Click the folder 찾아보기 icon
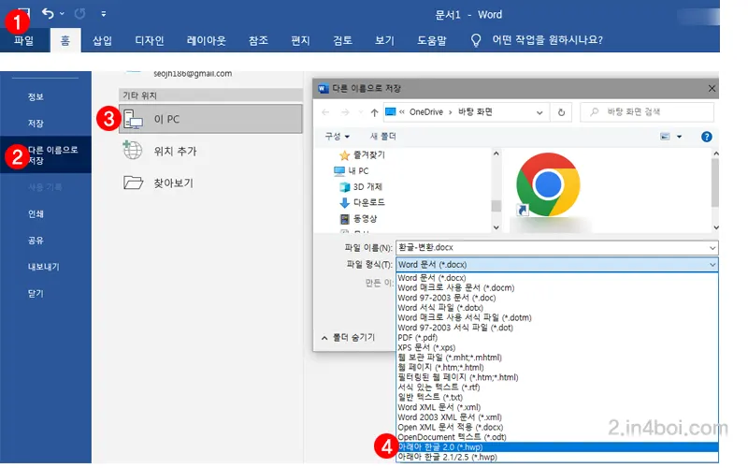This screenshot has width=748, height=468. click(x=133, y=183)
